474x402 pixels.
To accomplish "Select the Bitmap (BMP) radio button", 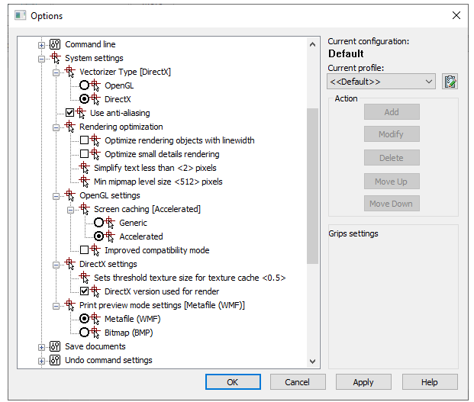I will point(84,333).
